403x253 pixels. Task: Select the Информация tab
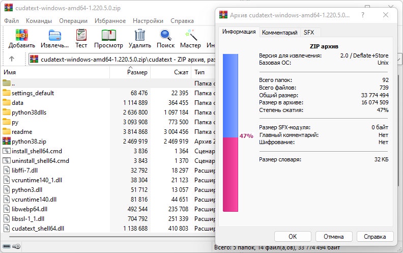click(239, 32)
